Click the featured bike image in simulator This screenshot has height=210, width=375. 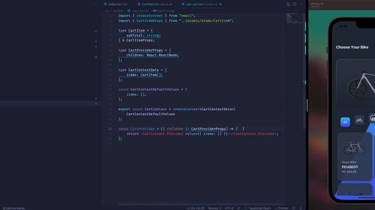tap(361, 84)
